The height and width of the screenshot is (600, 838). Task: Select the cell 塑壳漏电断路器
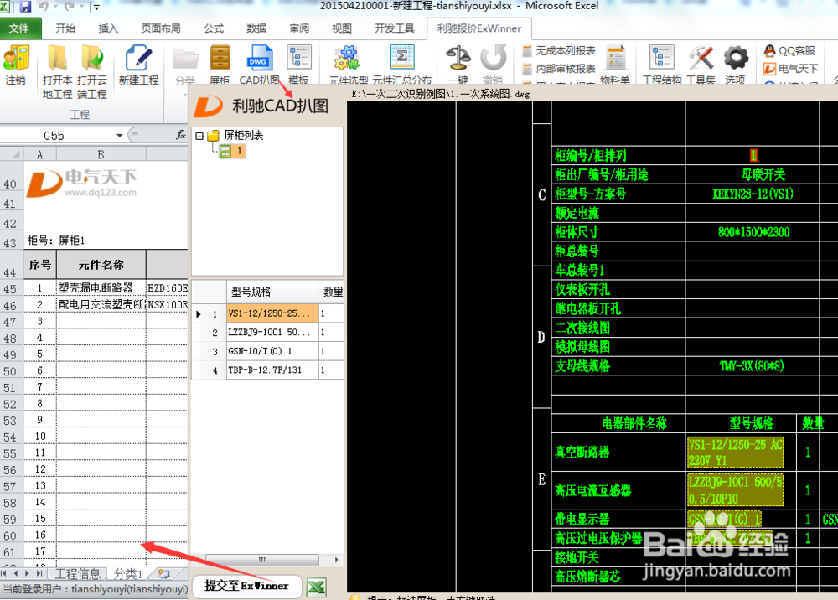[101, 288]
